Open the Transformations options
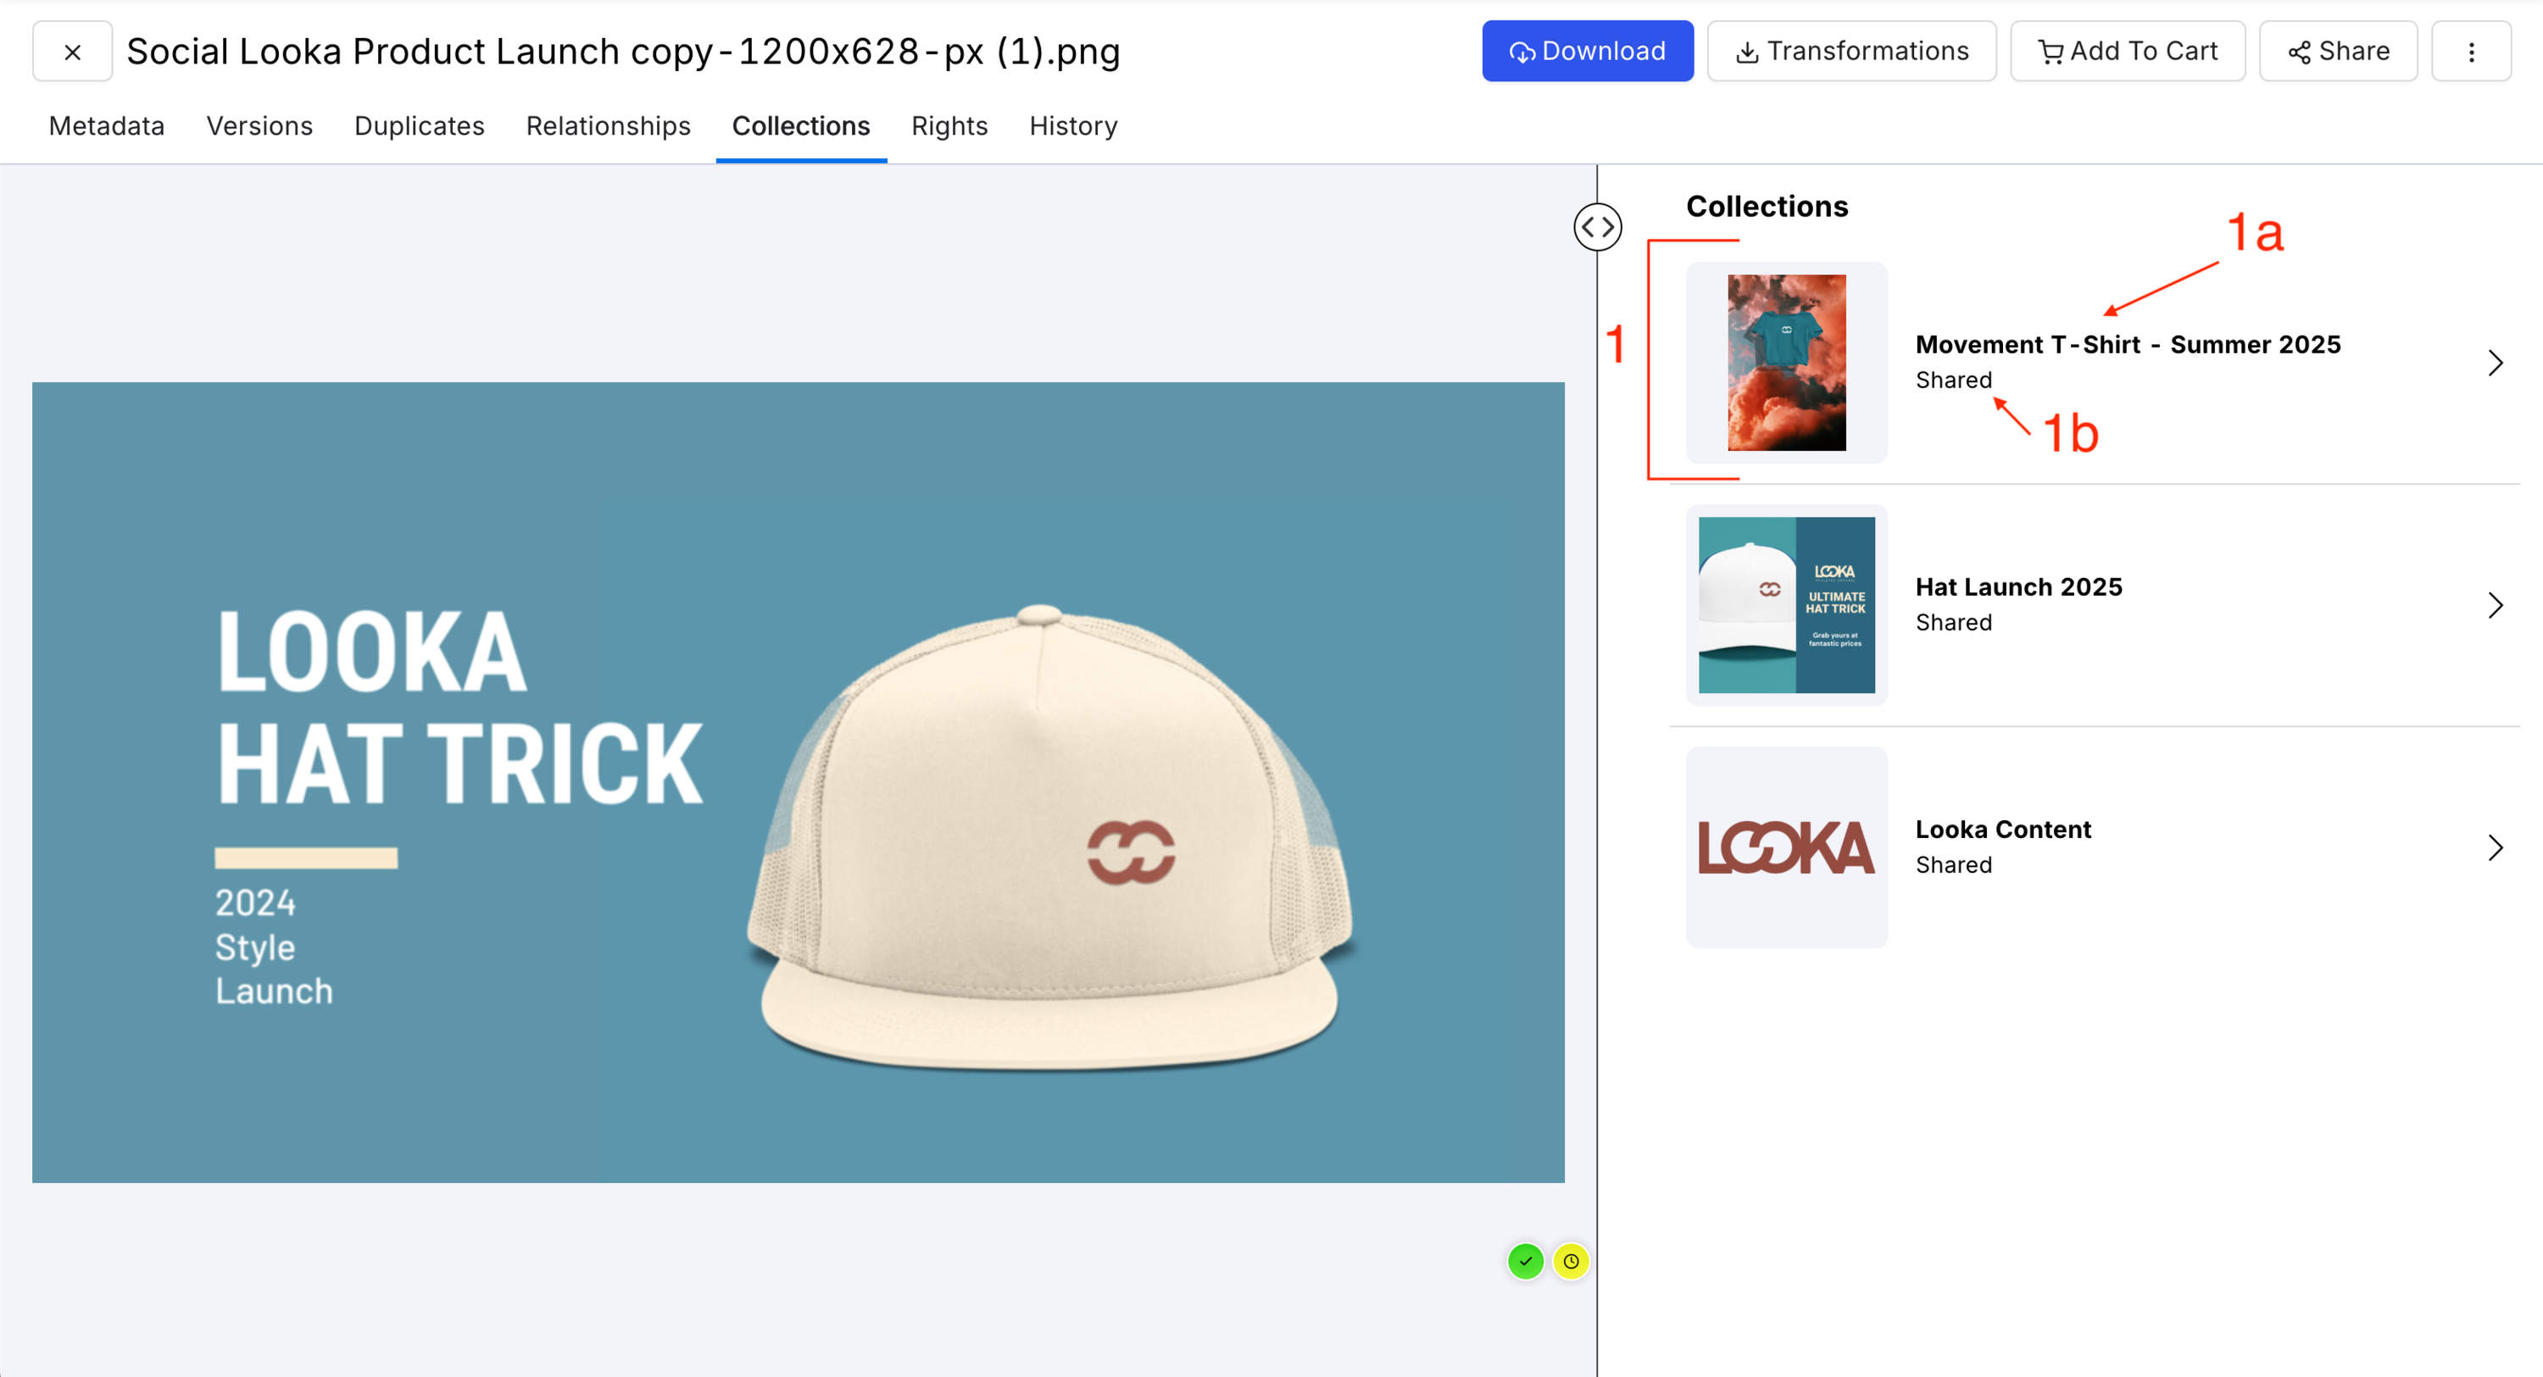This screenshot has width=2543, height=1377. coord(1851,52)
